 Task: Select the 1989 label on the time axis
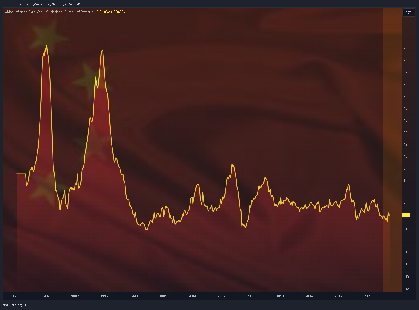[x=46, y=296]
